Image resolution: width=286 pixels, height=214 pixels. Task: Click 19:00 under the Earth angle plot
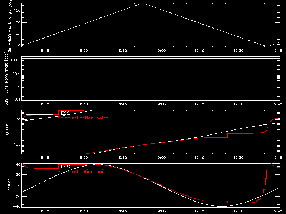click(161, 51)
